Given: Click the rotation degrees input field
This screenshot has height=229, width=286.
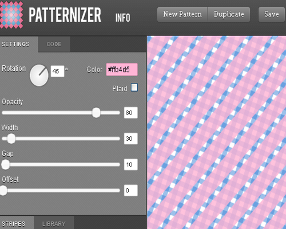Looking at the screenshot, I should coord(57,71).
